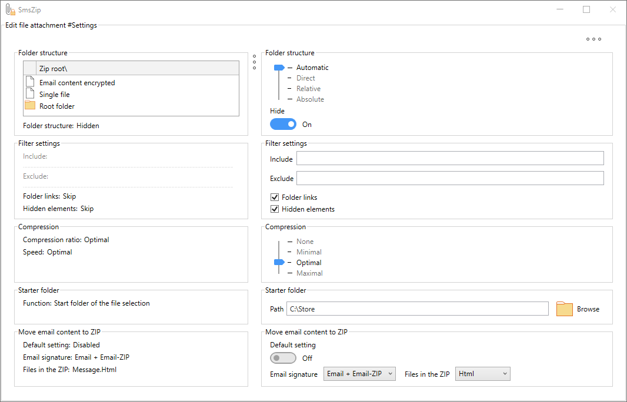The width and height of the screenshot is (627, 402).
Task: Enable the Default setting toggle under Move email content
Action: coord(283,358)
